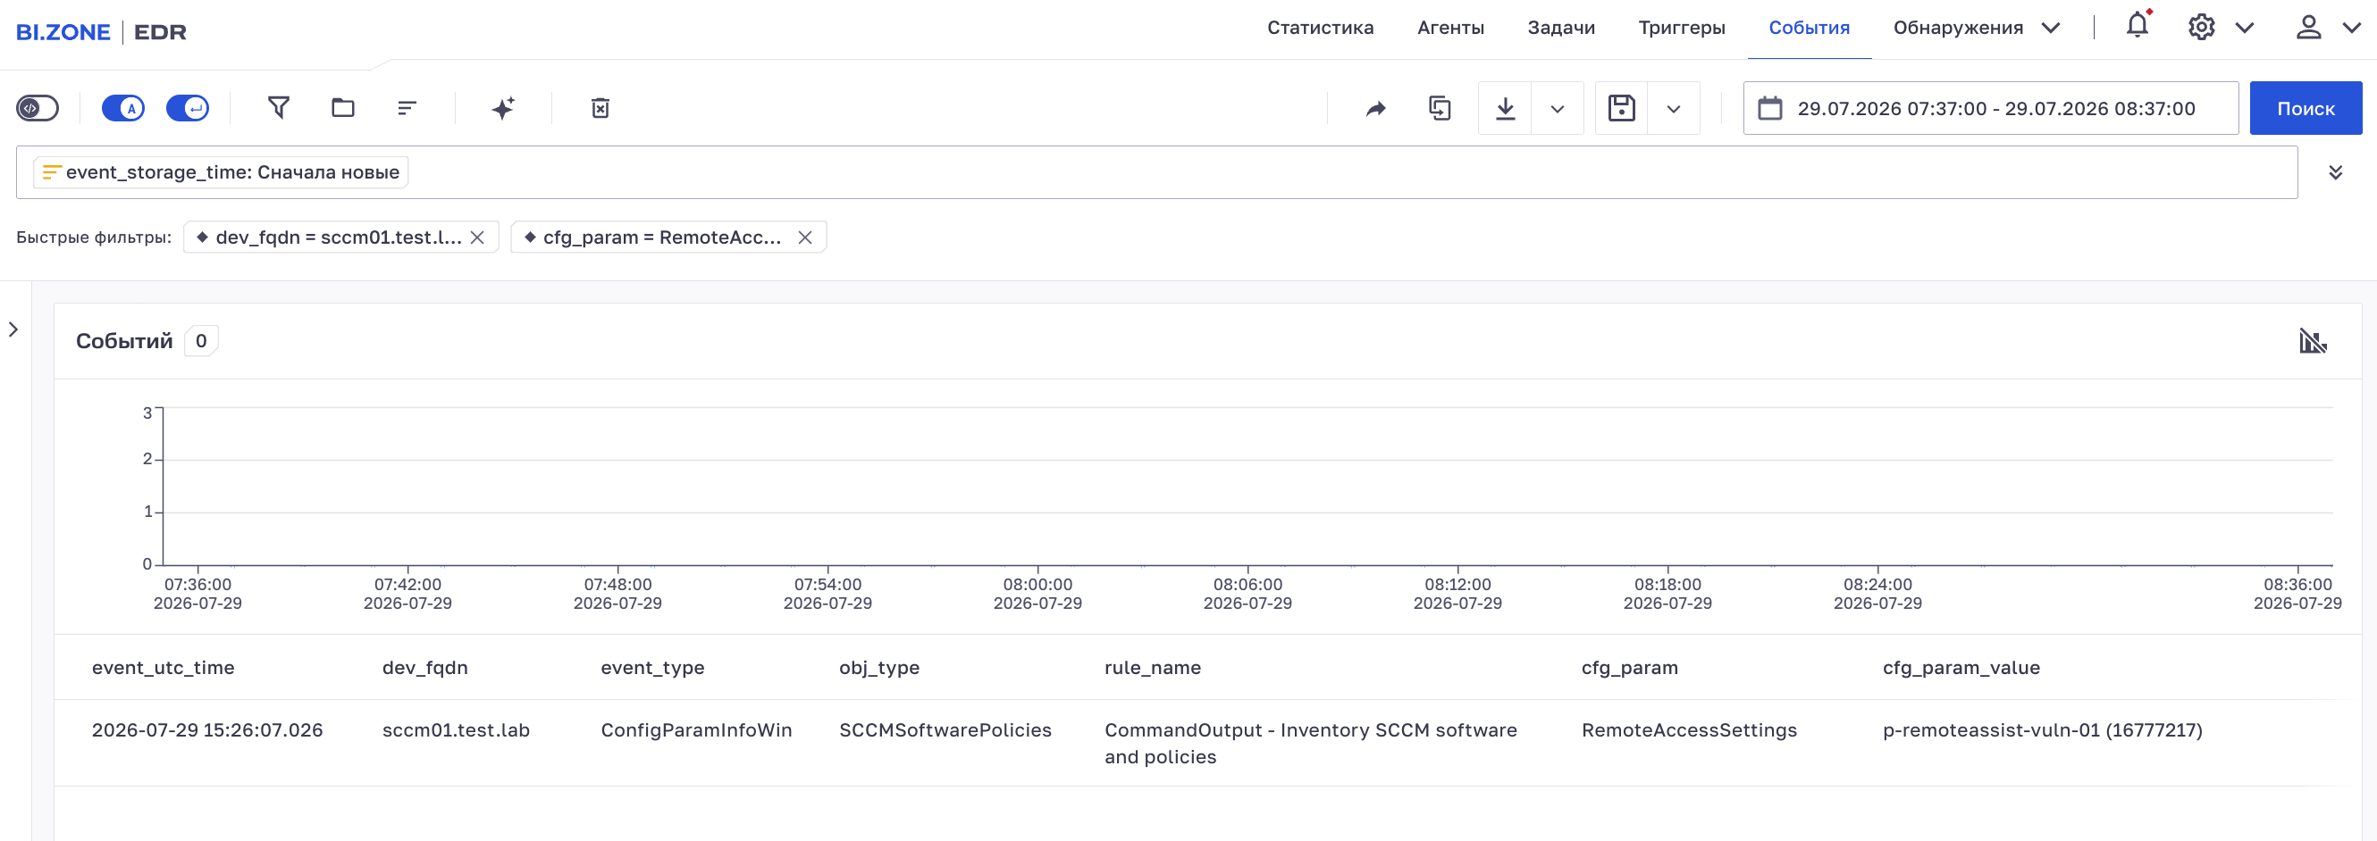Screen dimensions: 2377x841
Task: Expand the left side panel chevron
Action: [x=13, y=329]
